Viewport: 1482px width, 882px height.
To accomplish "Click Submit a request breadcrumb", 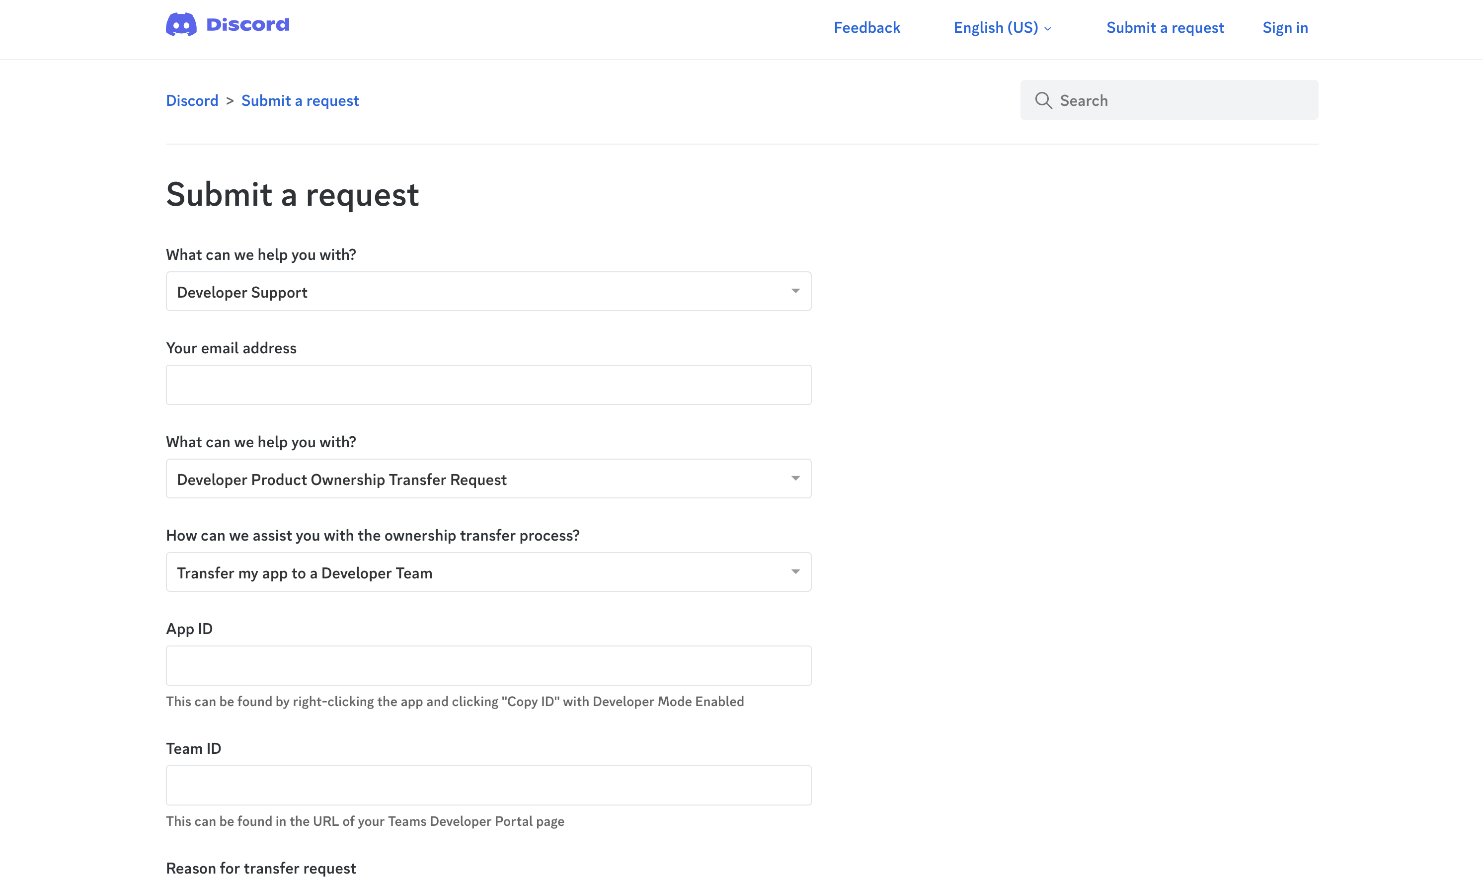I will pos(300,100).
